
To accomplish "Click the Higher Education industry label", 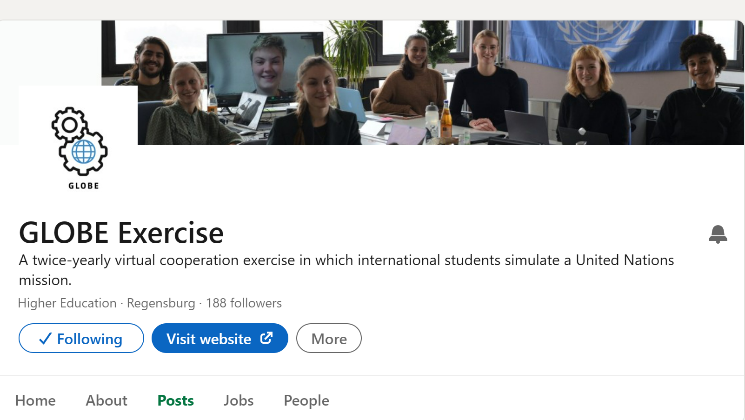I will 67,303.
